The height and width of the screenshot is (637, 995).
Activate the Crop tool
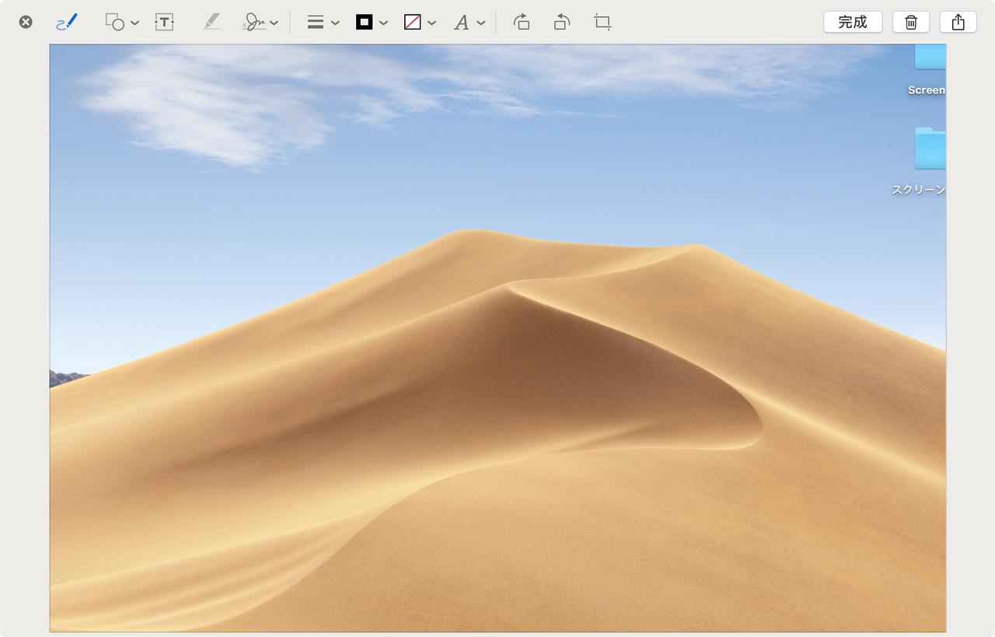click(602, 22)
